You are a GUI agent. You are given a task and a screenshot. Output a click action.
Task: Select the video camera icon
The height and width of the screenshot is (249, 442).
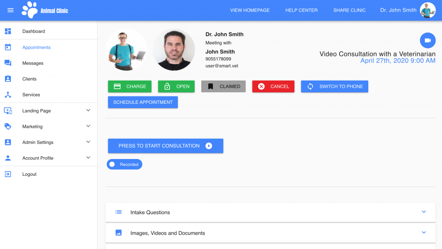pos(427,40)
